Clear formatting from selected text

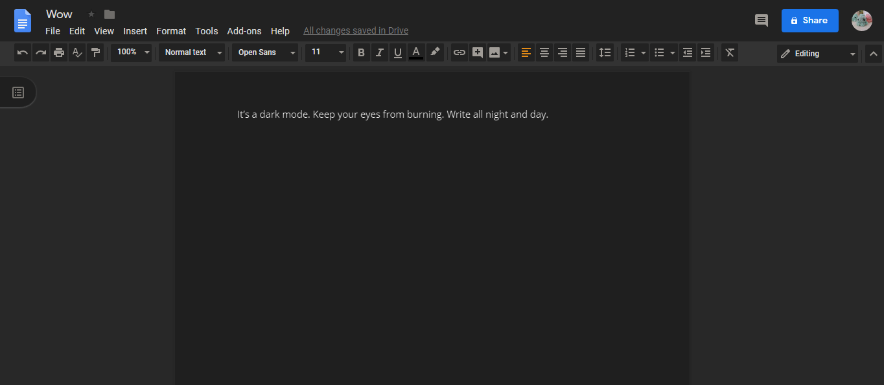pos(730,52)
